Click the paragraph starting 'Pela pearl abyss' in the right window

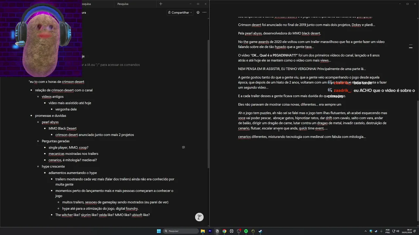point(279,33)
